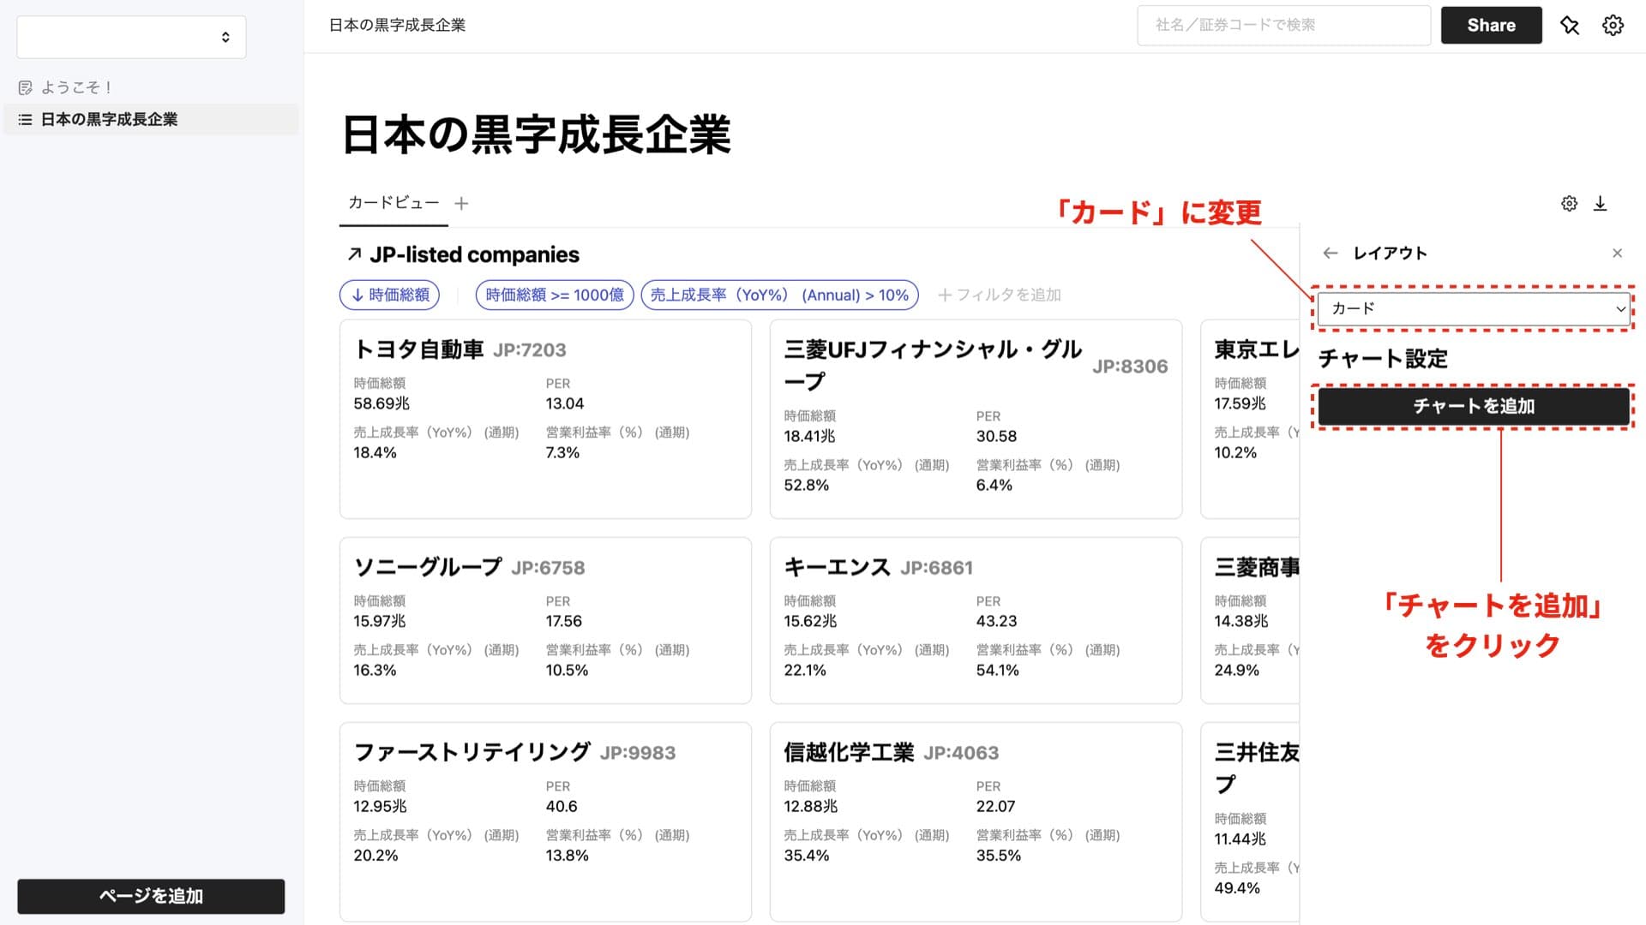
Task: Click the pin icon next to Share
Action: pos(1570,26)
